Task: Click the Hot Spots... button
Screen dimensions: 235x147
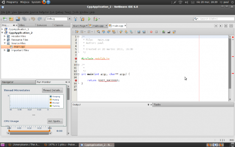Action: tap(55, 121)
